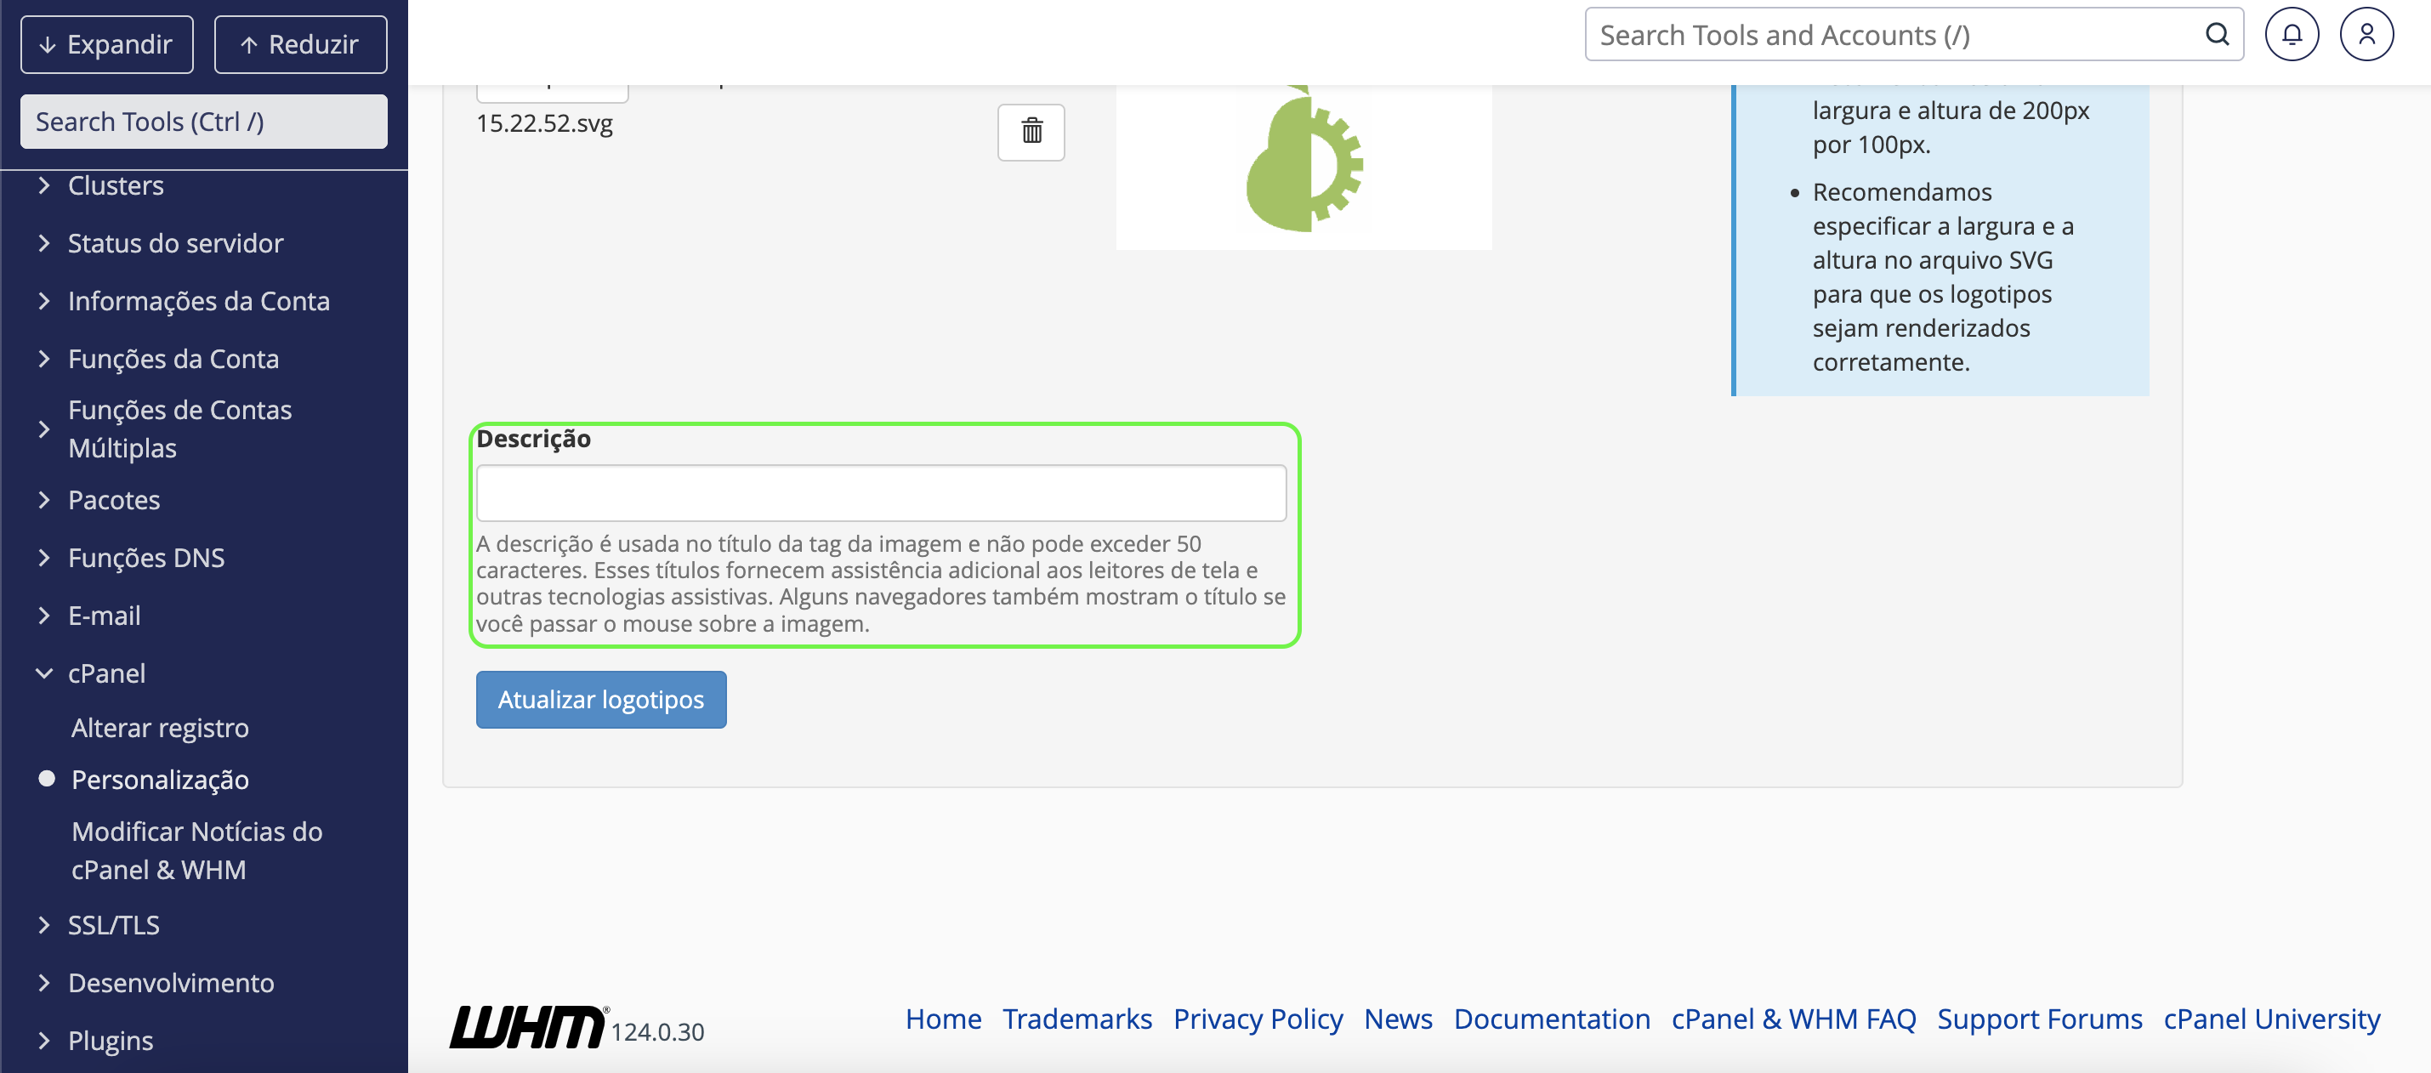This screenshot has height=1073, width=2431.
Task: Open the Status do servidor sidebar label
Action: pos(175,243)
